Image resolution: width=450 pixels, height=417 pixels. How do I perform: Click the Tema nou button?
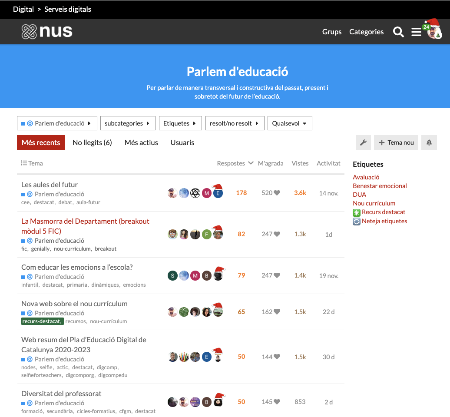point(396,142)
